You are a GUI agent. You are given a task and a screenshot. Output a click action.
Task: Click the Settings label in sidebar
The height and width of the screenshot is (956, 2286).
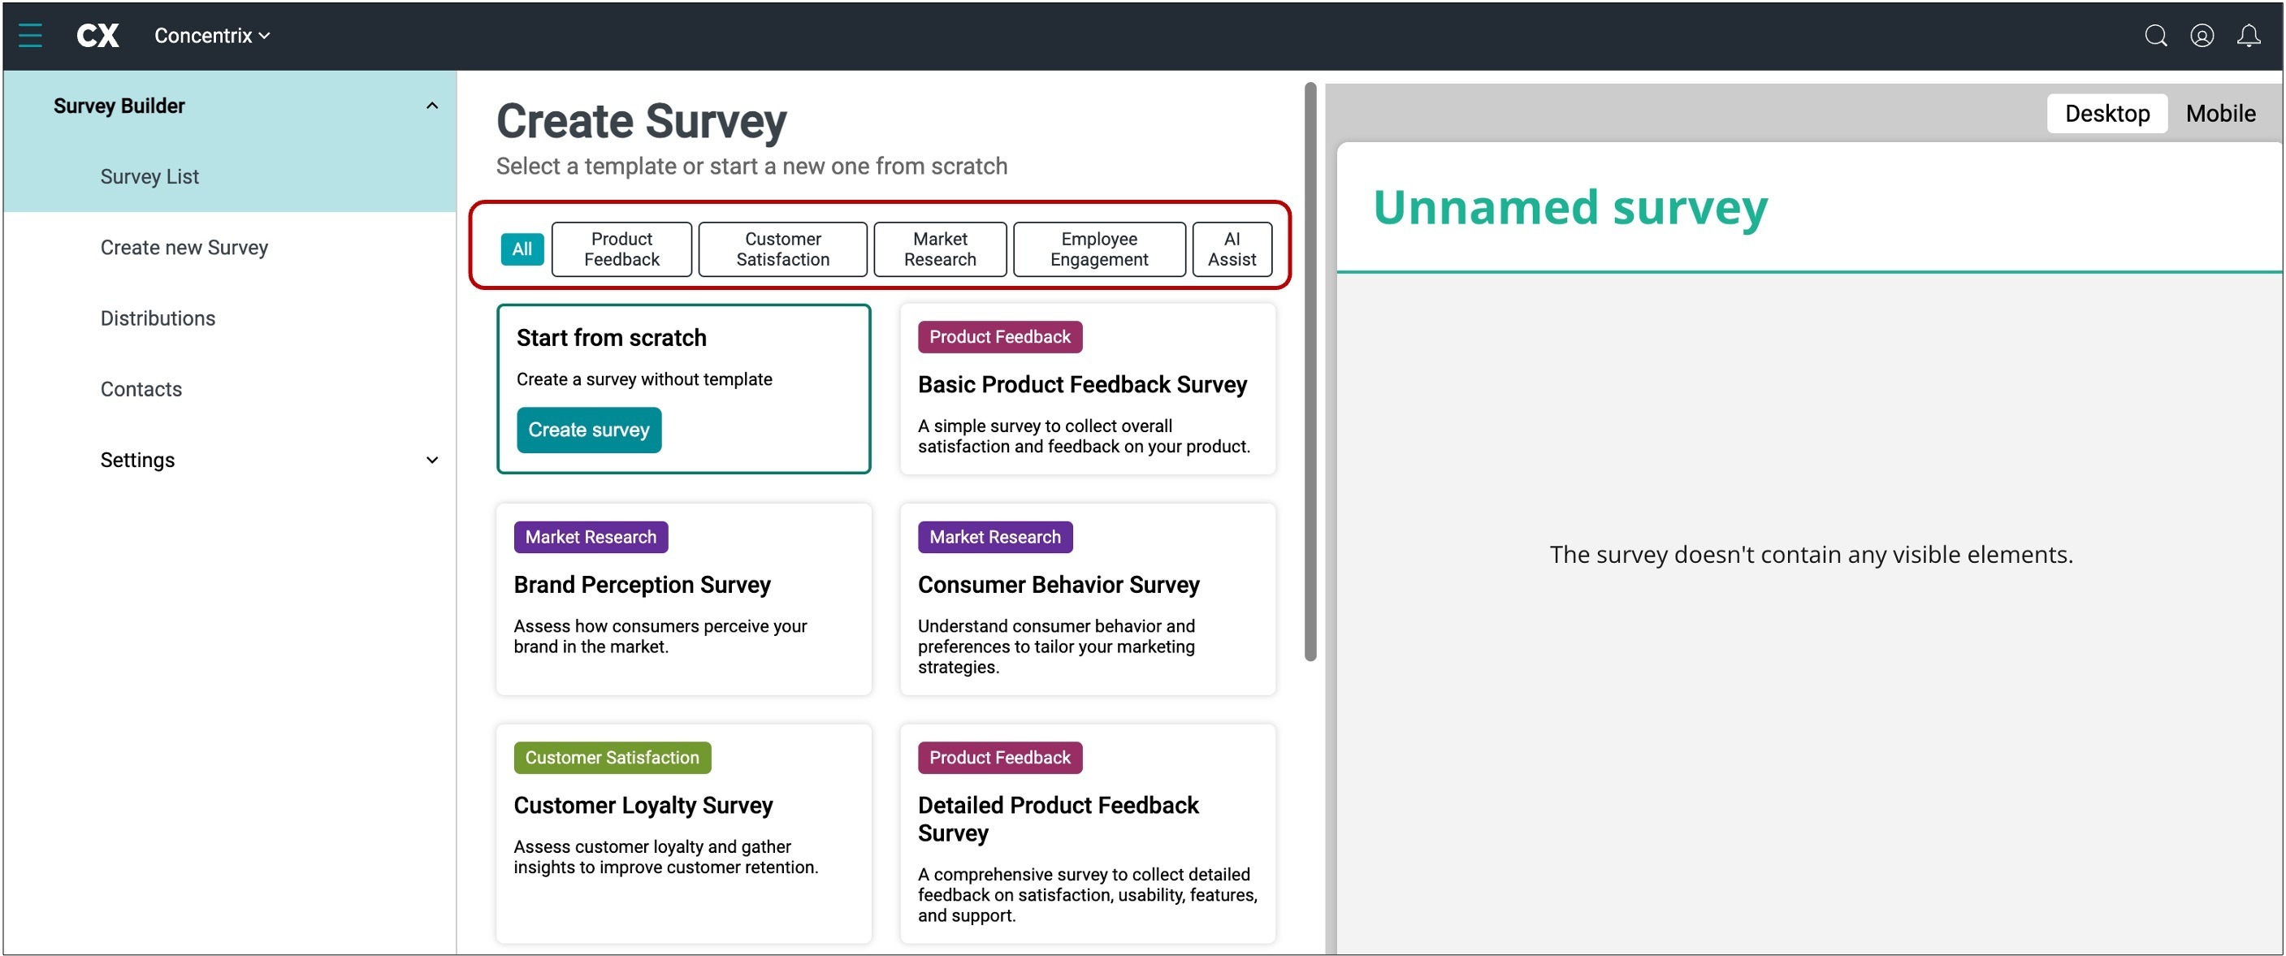pos(136,460)
